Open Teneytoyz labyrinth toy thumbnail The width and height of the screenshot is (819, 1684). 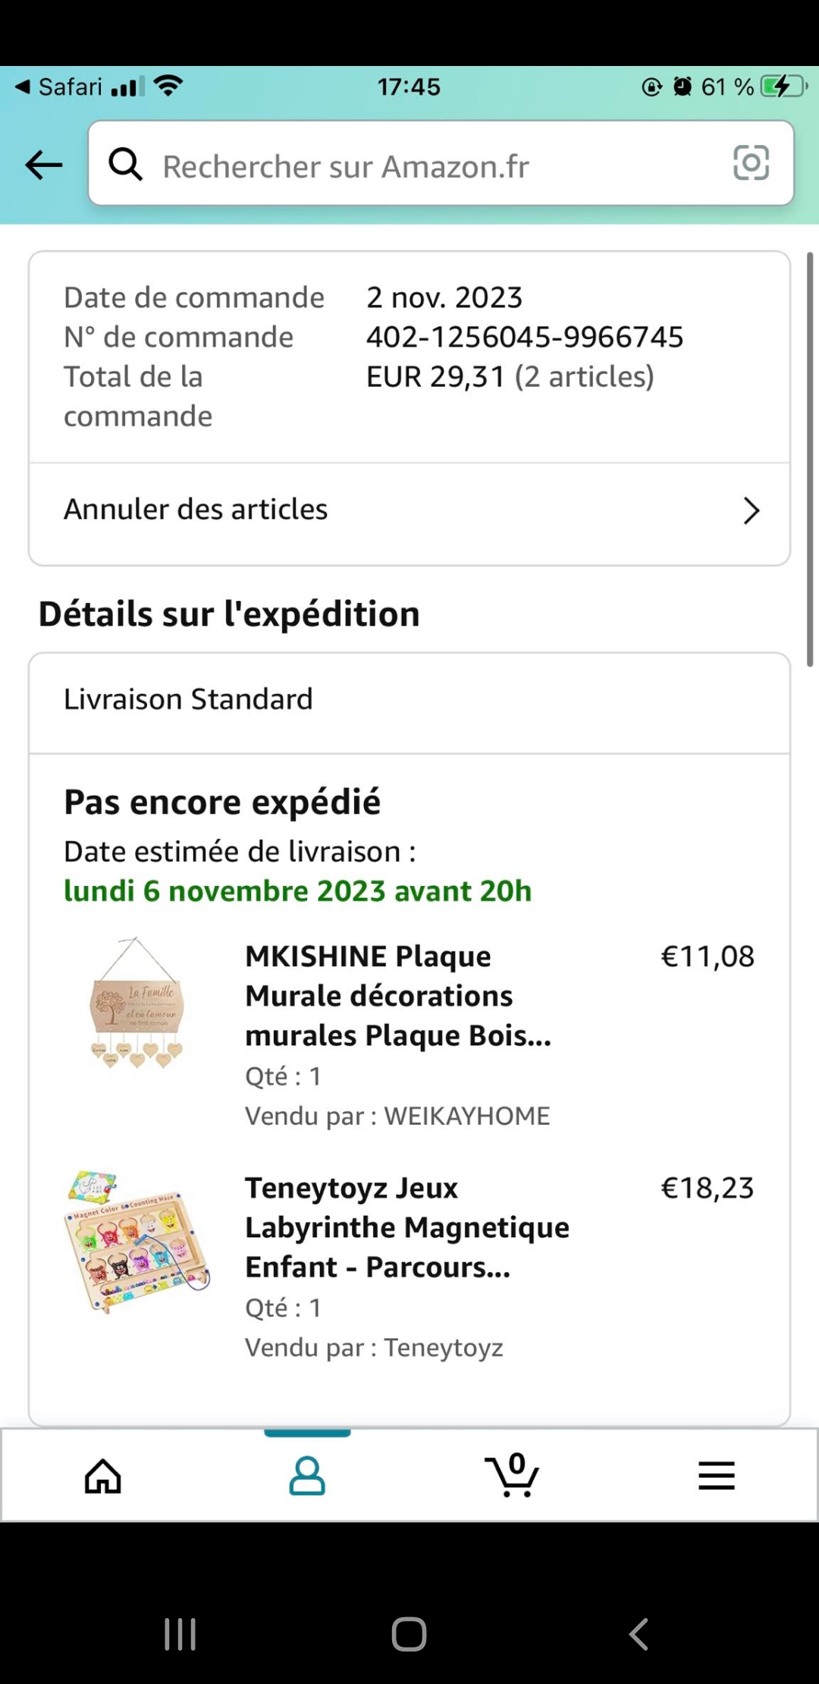tap(136, 1242)
